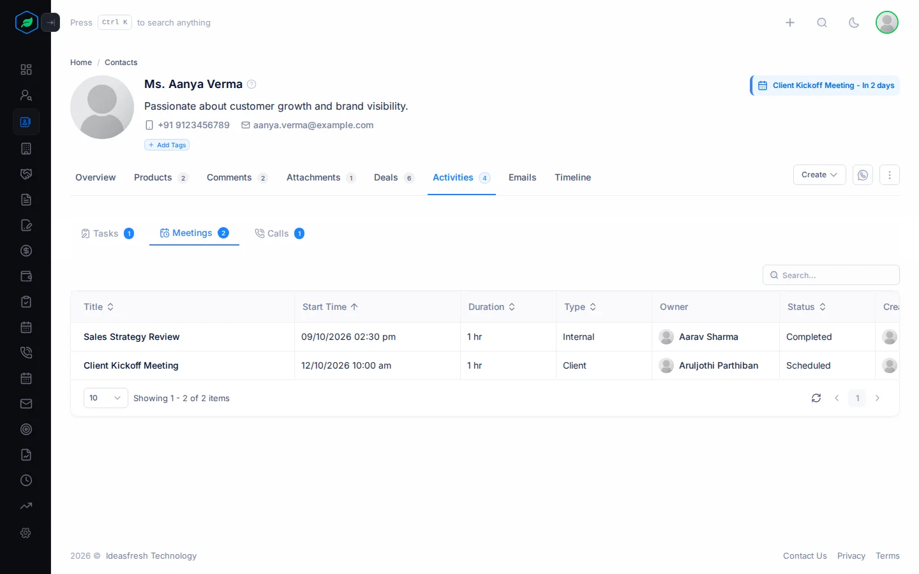Switch to the Overview tab
Screen dimensions: 919x574
tap(96, 177)
